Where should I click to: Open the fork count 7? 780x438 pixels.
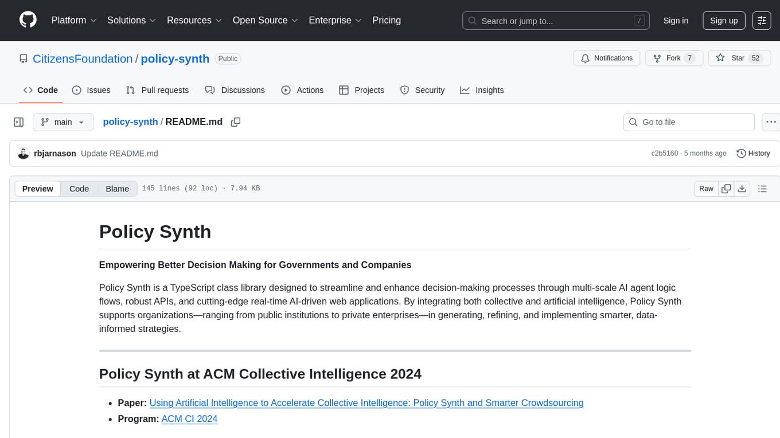click(689, 58)
